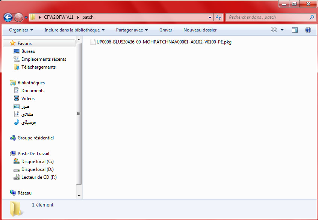Open the Organiser menu
Screen dimensions: 318x220
coord(21,30)
